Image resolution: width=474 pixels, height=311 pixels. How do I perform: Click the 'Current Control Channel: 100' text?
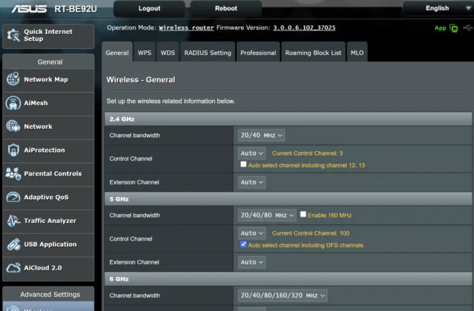[311, 233]
